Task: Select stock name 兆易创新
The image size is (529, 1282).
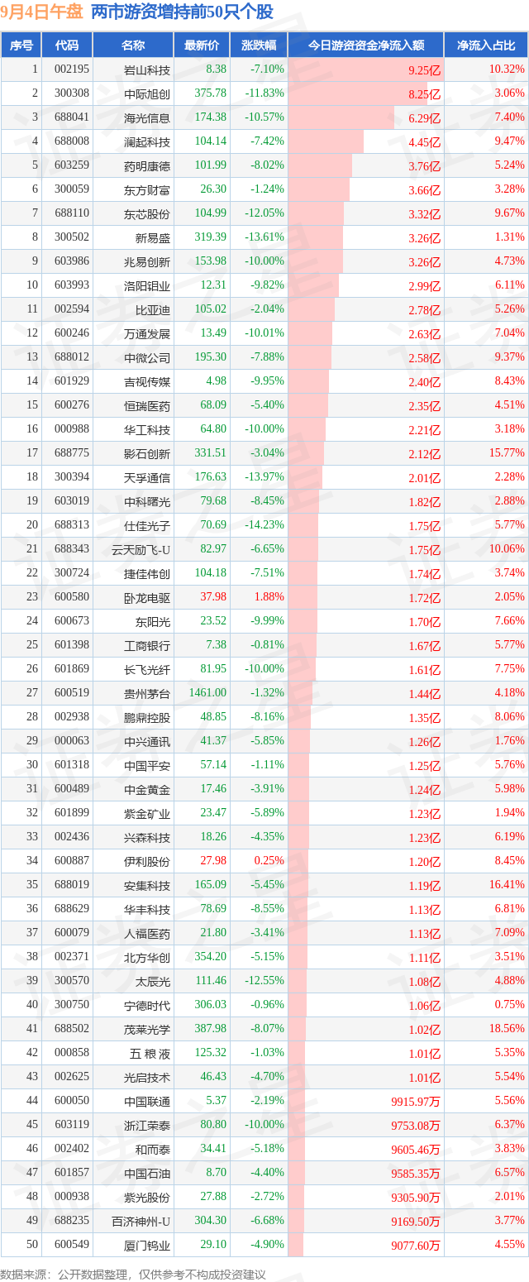Action: [147, 261]
